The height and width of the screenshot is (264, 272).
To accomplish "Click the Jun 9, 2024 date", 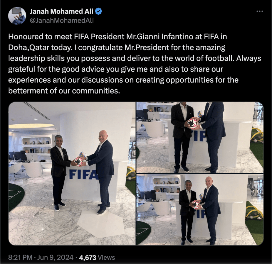I will click(55, 258).
